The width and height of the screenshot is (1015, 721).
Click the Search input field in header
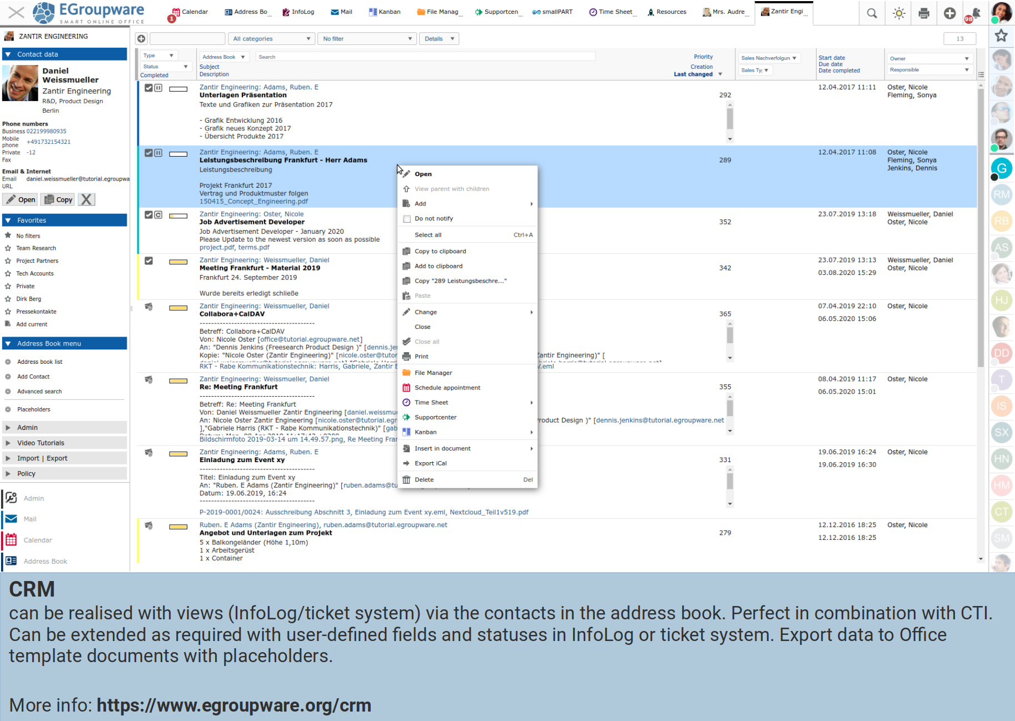point(425,57)
